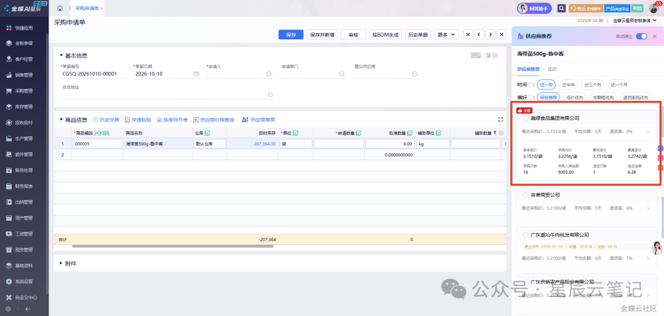The width and height of the screenshot is (664, 316).
Task: Filter time by 近三个月
Action: (x=593, y=85)
